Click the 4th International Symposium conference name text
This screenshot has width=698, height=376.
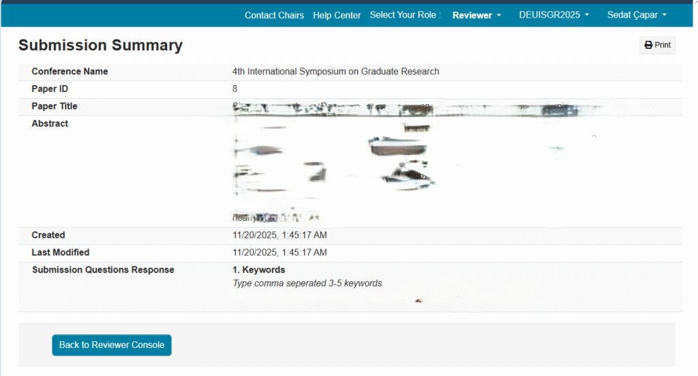335,72
